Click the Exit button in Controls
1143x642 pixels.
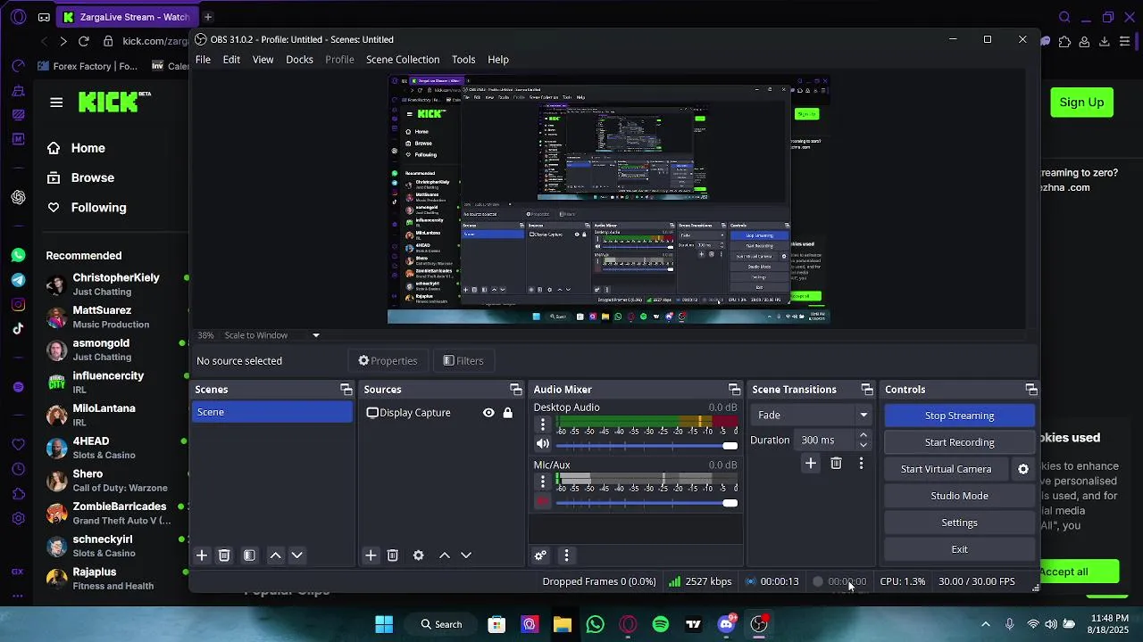(959, 549)
